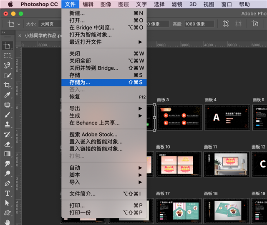The width and height of the screenshot is (267, 225).
Task: Select the Custom Shape tool
Action: click(x=7, y=212)
